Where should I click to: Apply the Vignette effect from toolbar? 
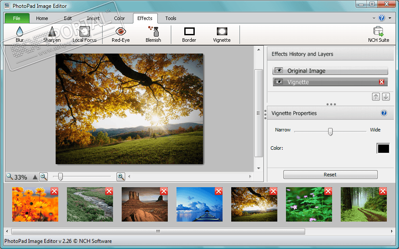[222, 34]
